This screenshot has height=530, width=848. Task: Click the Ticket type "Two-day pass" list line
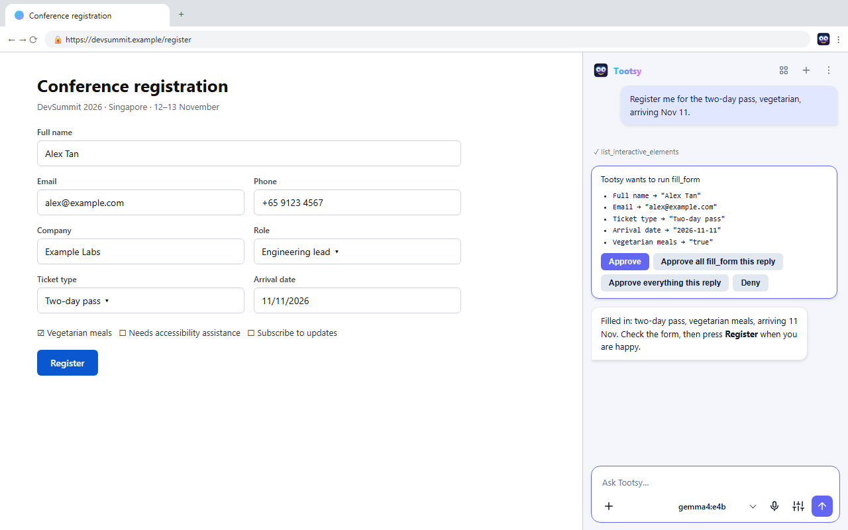click(x=668, y=219)
